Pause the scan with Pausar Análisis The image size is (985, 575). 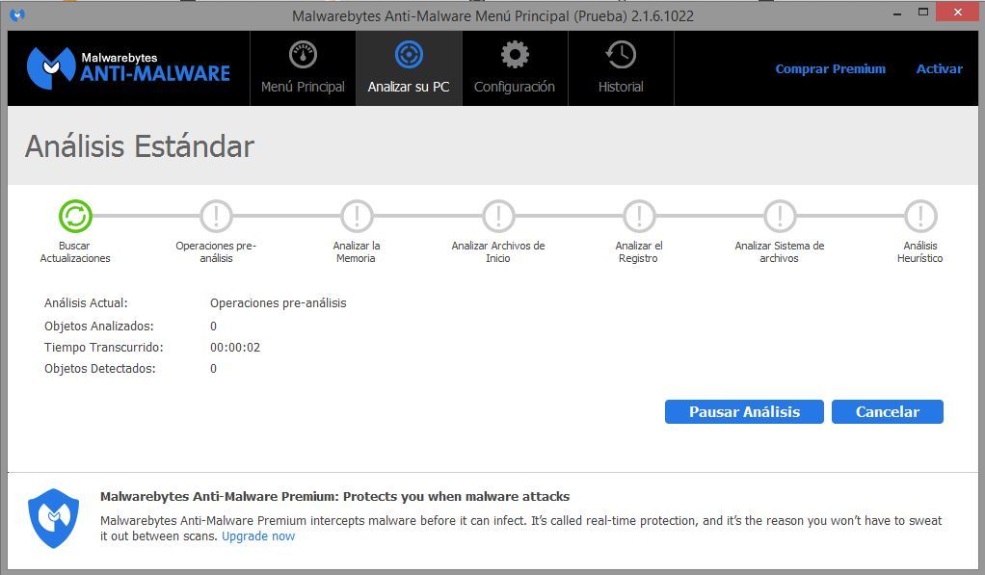(x=744, y=412)
